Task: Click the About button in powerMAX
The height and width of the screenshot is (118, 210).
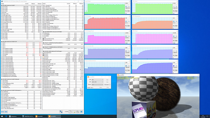Action: tap(101, 88)
